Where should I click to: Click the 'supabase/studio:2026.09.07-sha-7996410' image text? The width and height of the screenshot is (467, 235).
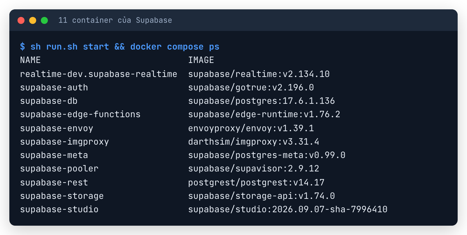(x=288, y=209)
